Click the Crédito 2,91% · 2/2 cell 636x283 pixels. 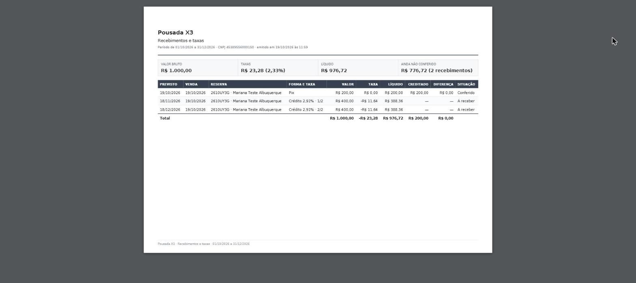pos(306,109)
